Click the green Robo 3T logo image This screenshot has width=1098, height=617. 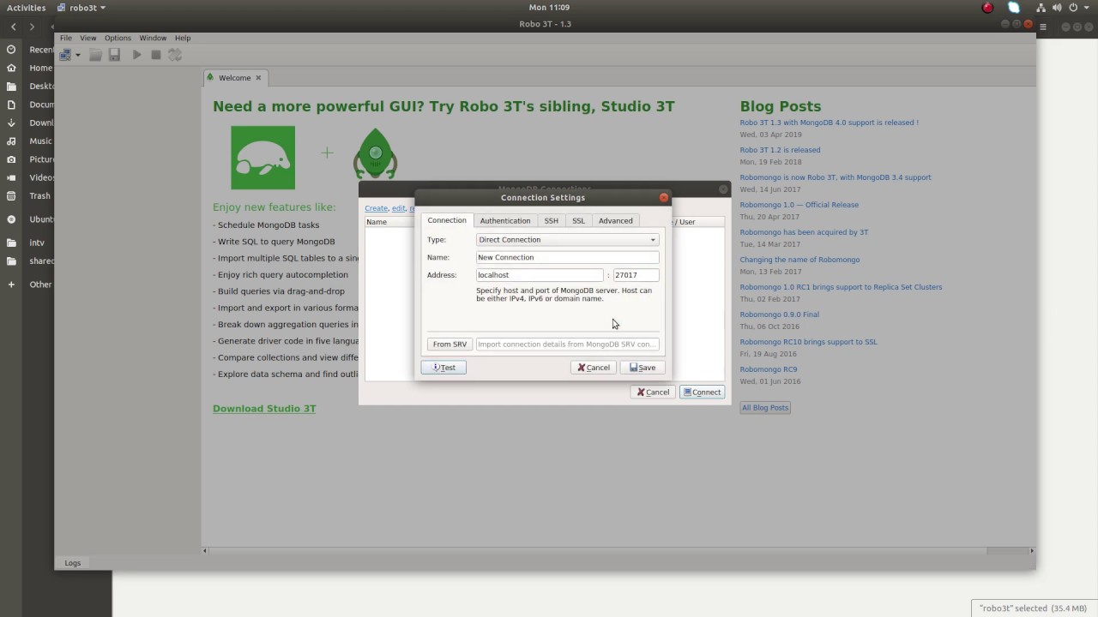click(262, 158)
